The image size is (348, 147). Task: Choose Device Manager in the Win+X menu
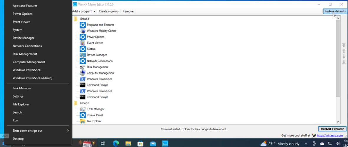(x=24, y=38)
